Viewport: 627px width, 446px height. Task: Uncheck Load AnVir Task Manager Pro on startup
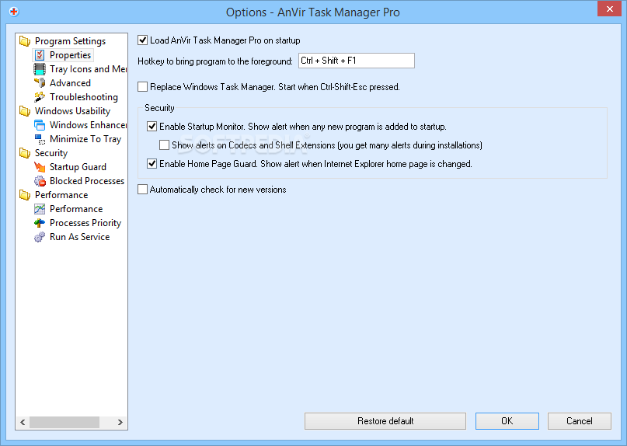click(143, 40)
